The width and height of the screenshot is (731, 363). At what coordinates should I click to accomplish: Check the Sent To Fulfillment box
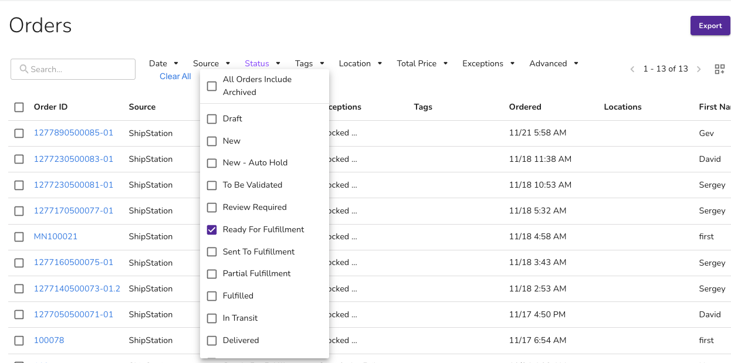pos(212,252)
